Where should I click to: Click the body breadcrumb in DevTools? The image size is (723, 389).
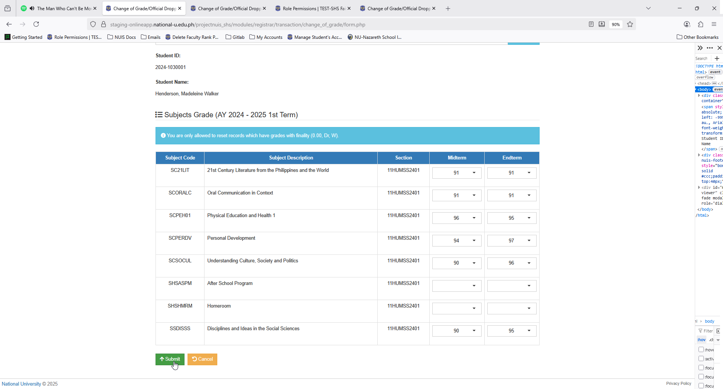[x=709, y=321]
